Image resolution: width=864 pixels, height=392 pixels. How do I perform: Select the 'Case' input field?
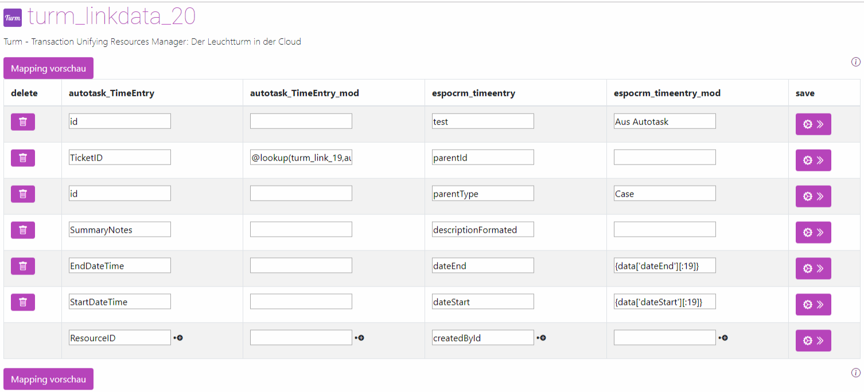pos(665,194)
